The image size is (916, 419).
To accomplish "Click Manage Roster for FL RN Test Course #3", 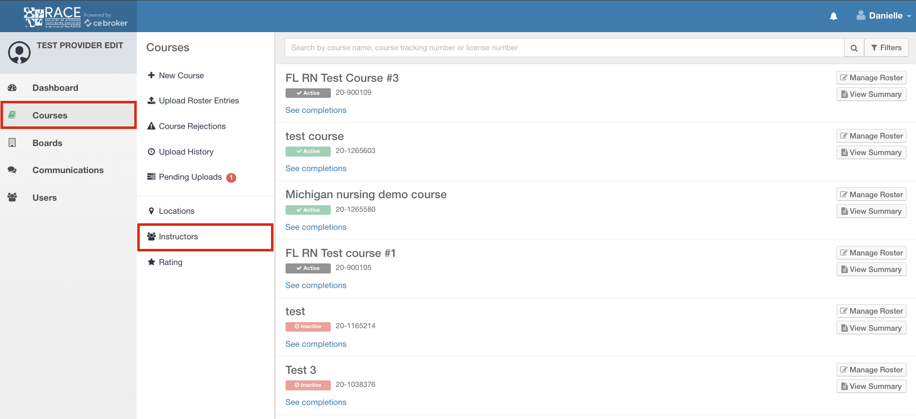I will (871, 78).
